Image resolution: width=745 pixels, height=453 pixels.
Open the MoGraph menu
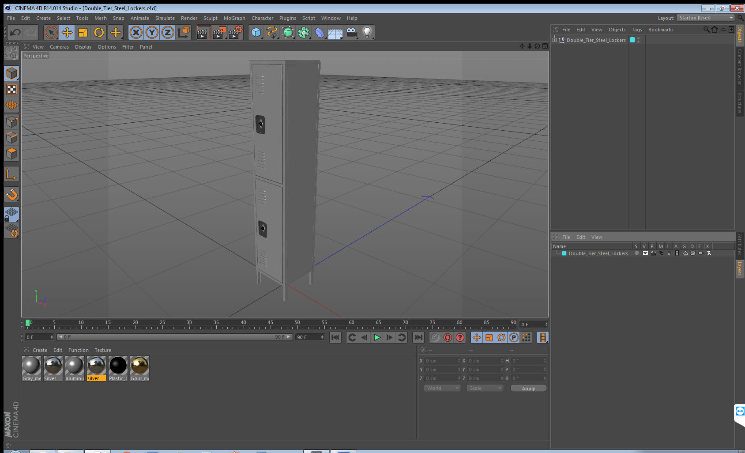pos(234,18)
